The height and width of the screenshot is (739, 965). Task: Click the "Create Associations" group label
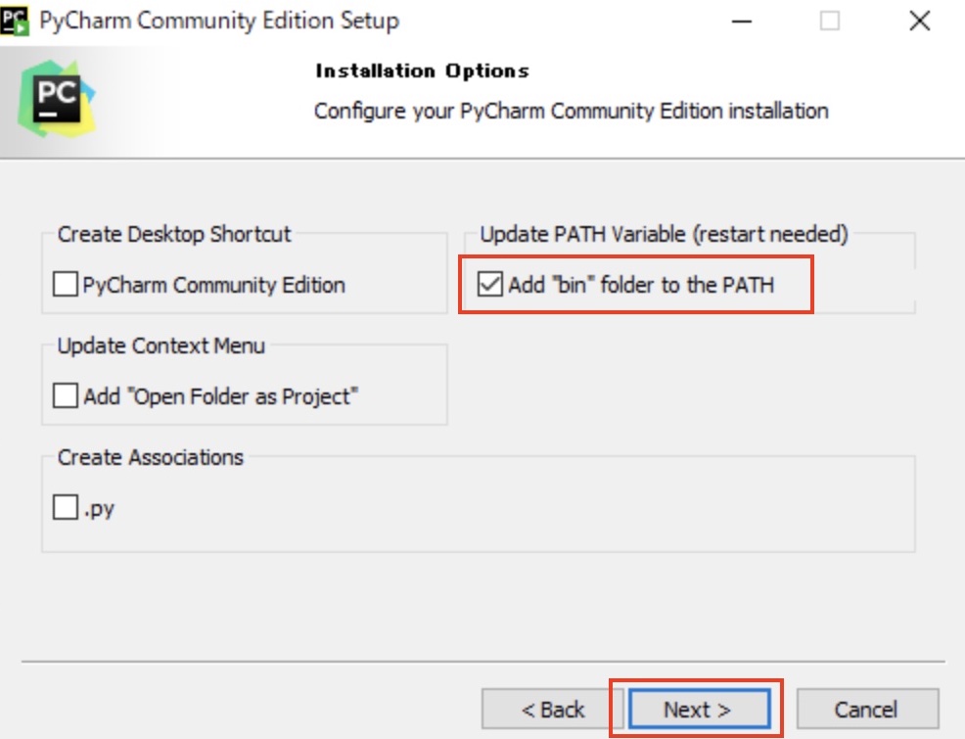point(151,457)
